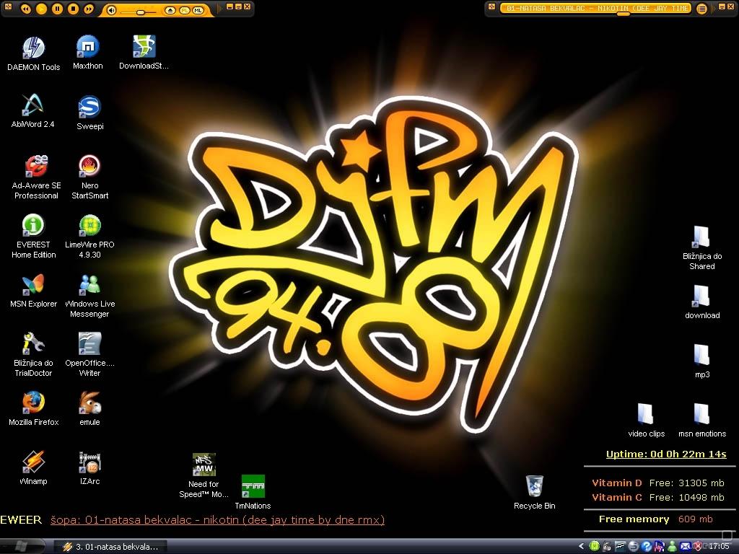Image resolution: width=739 pixels, height=554 pixels.
Task: Click the IZArc desktop icon
Action: pos(89,468)
